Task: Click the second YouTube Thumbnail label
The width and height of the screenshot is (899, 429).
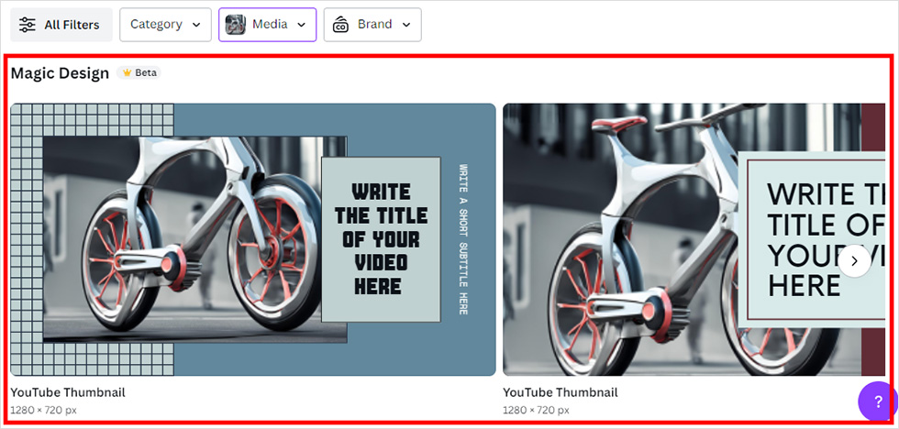Action: (x=560, y=392)
